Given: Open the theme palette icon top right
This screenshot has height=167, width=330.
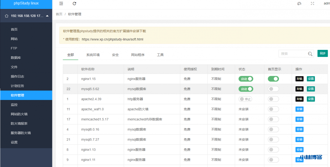Looking at the screenshot, I should [299, 3].
